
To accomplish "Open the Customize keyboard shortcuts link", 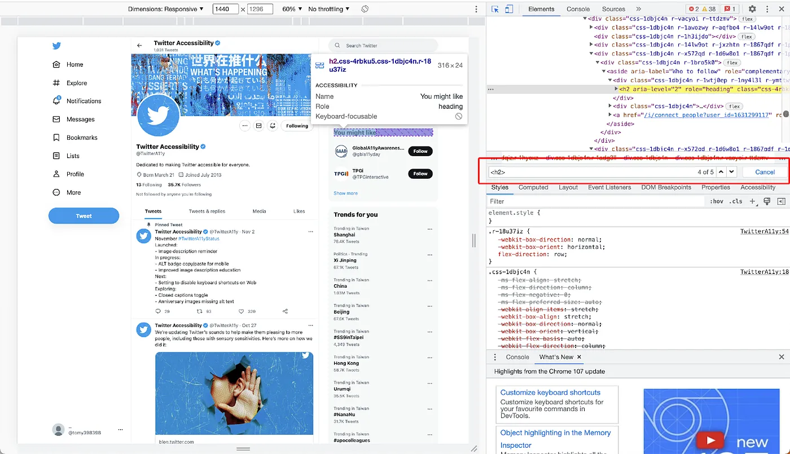I will 550,393.
